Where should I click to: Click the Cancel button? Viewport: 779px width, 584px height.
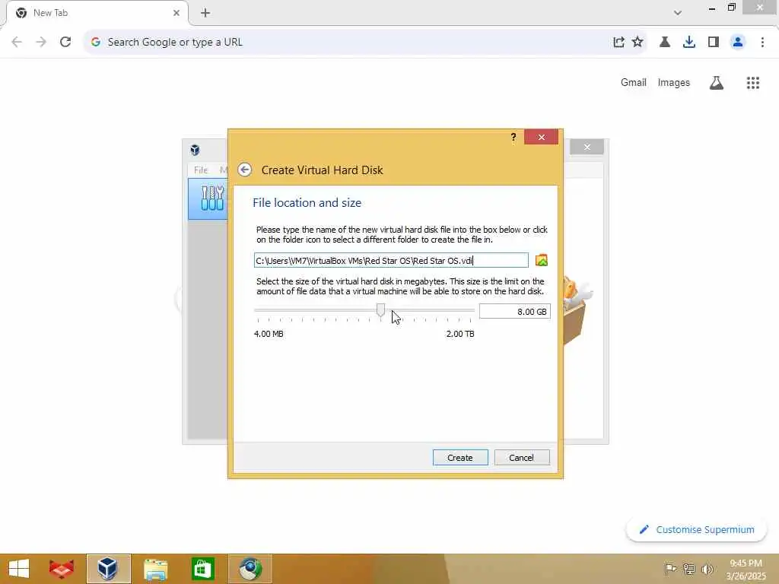point(522,457)
